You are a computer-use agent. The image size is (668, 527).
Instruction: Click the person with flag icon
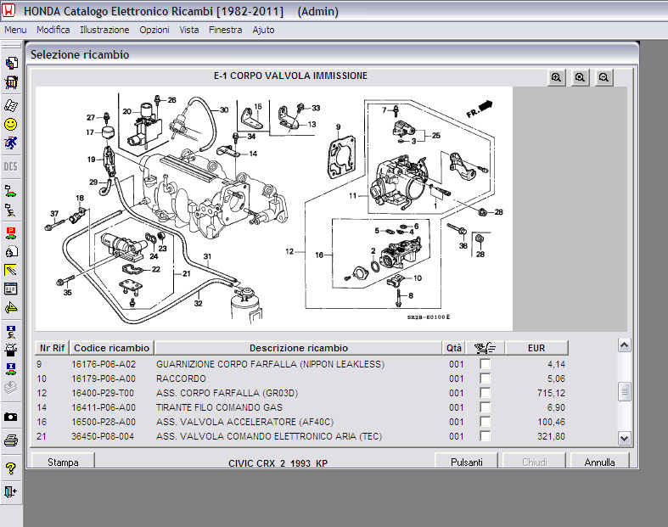click(x=11, y=210)
